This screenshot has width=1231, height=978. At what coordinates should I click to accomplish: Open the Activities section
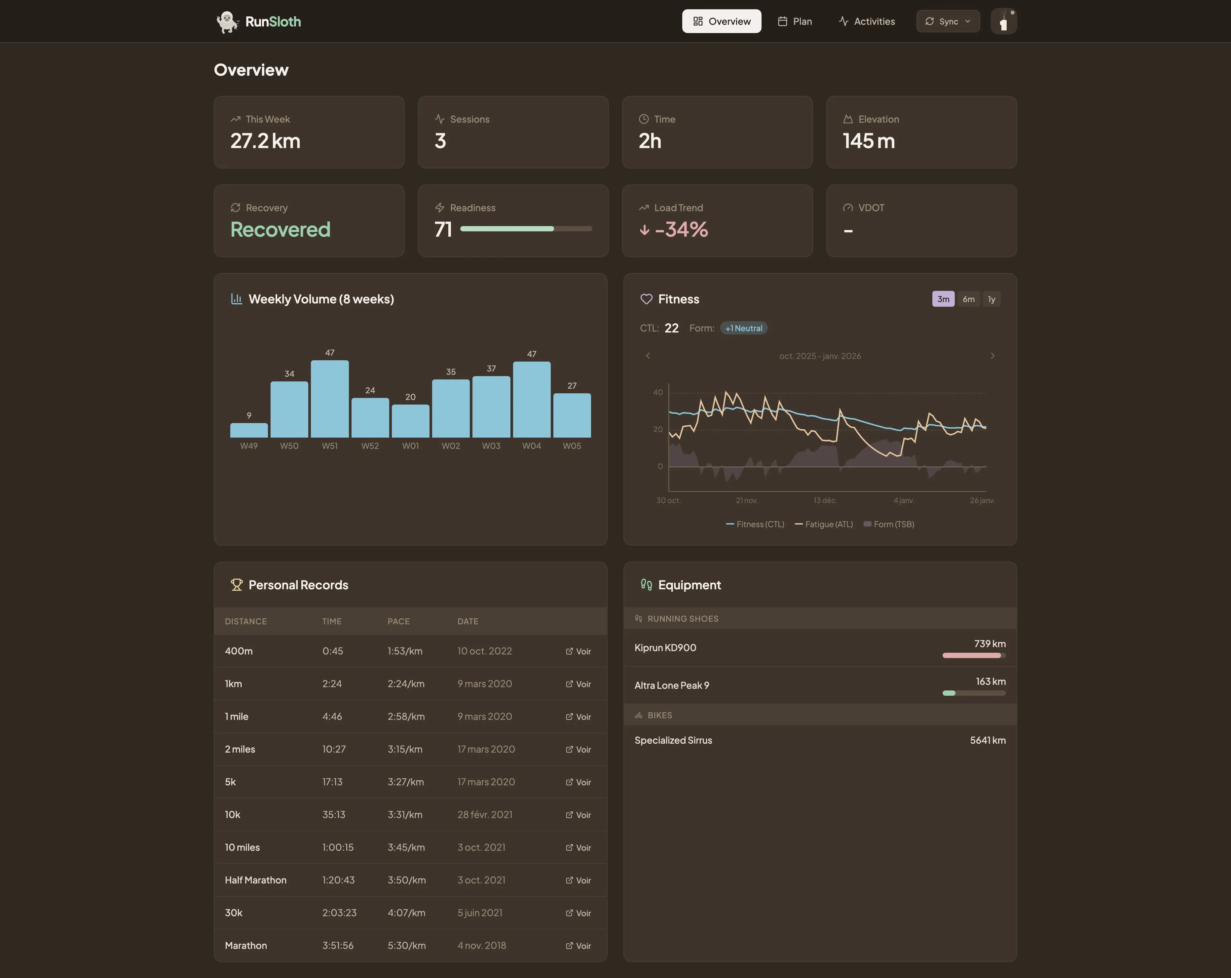click(866, 21)
